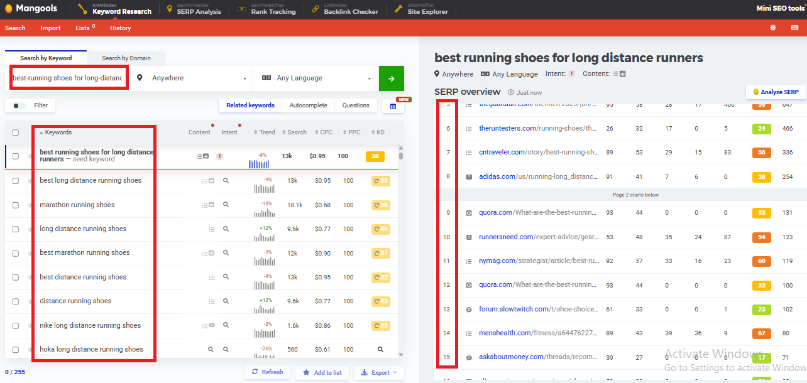Click the green 24 badge in theruntesters.com row
This screenshot has width=807, height=383.
761,129
